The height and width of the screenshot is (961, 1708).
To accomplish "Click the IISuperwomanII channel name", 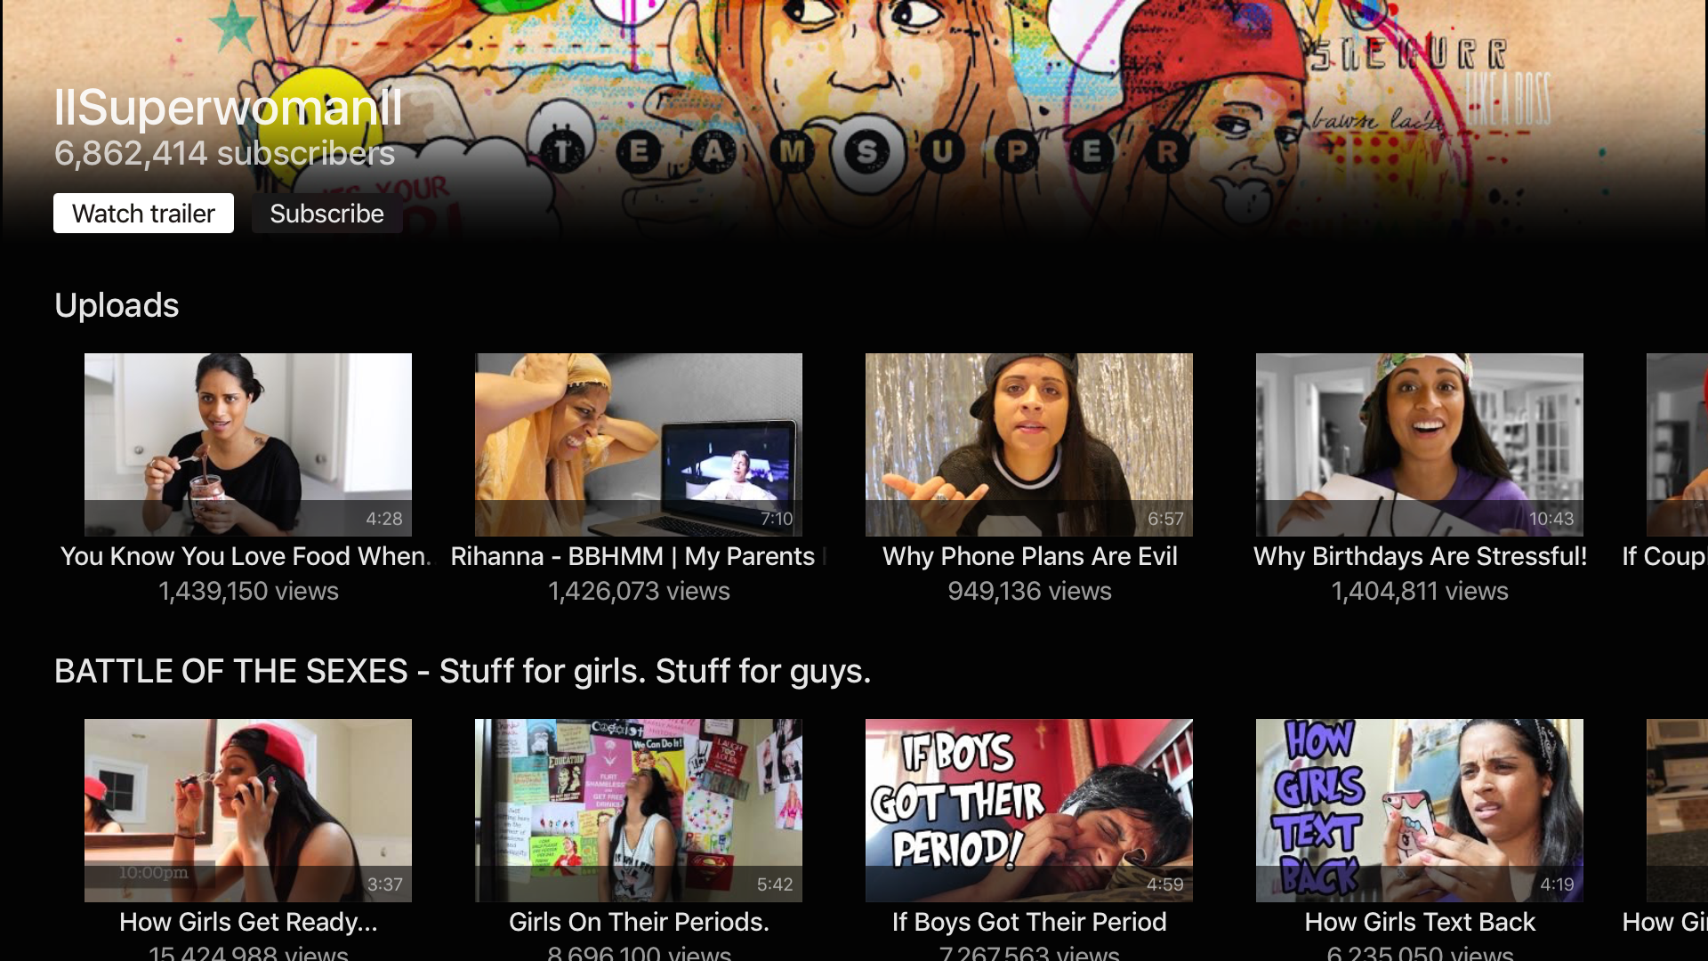I will 228,108.
